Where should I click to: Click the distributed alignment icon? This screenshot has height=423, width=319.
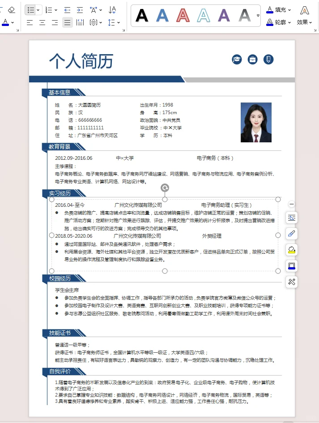80,22
